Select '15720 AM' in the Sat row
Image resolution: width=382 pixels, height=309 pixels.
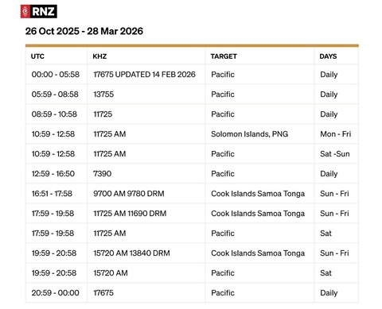(x=111, y=273)
